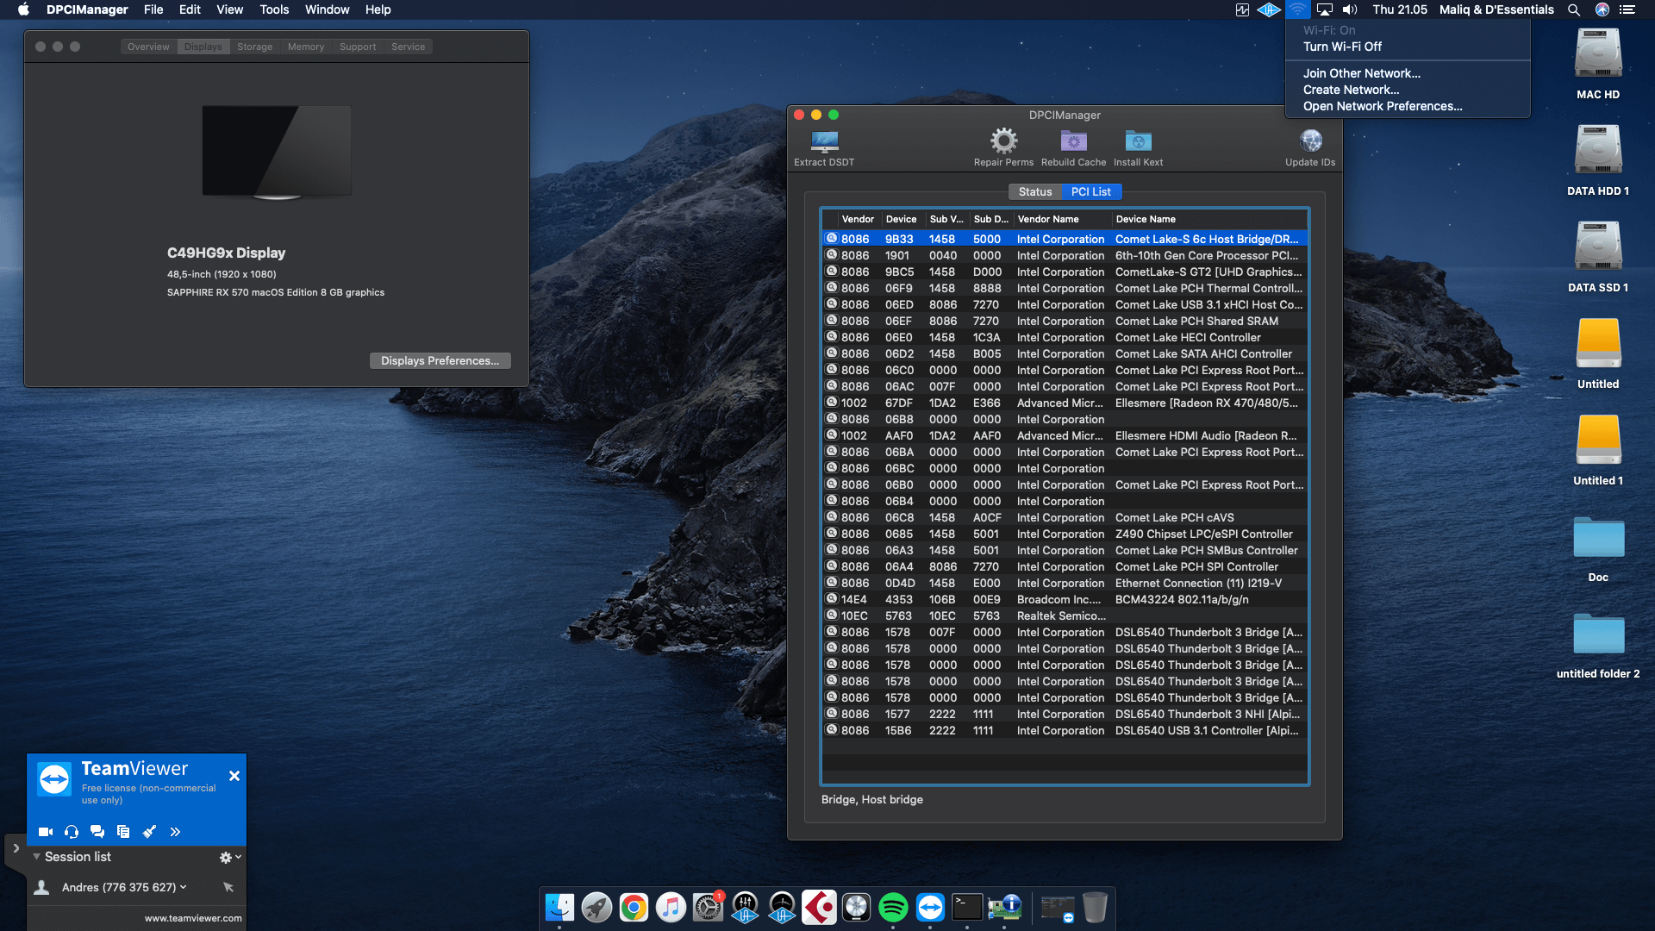Expand the Andres (776 375 627) dropdown
Image resolution: width=1655 pixels, height=931 pixels.
(182, 886)
